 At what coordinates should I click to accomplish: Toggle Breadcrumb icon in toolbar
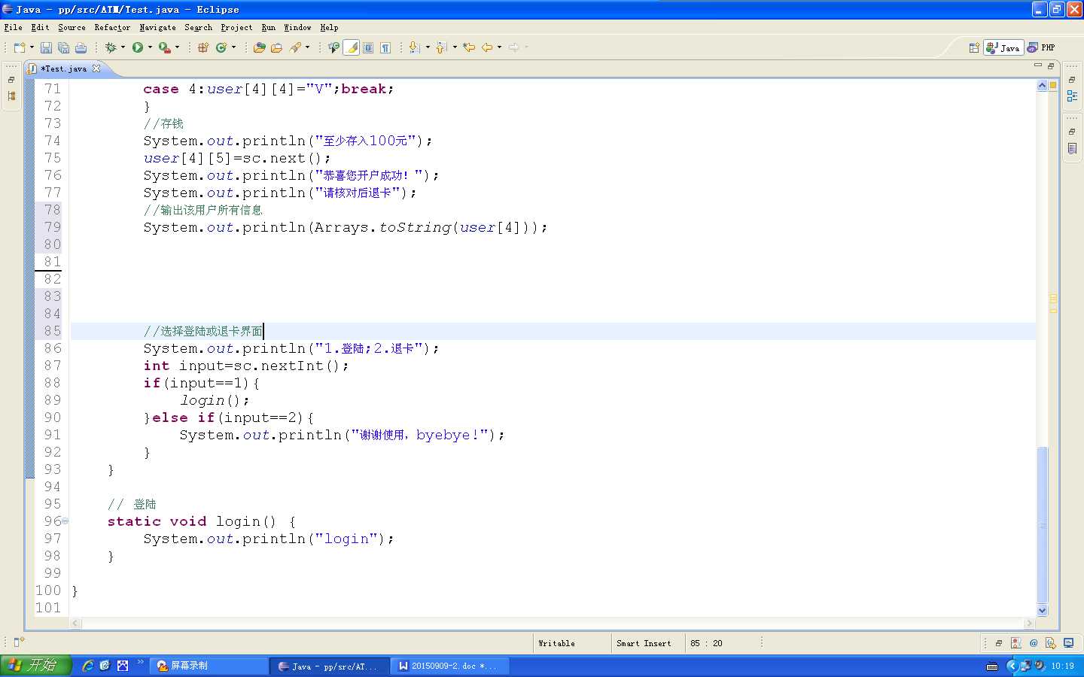pyautogui.click(x=333, y=47)
